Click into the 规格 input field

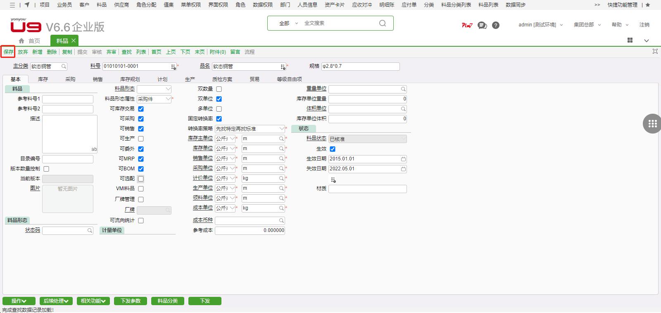point(360,66)
